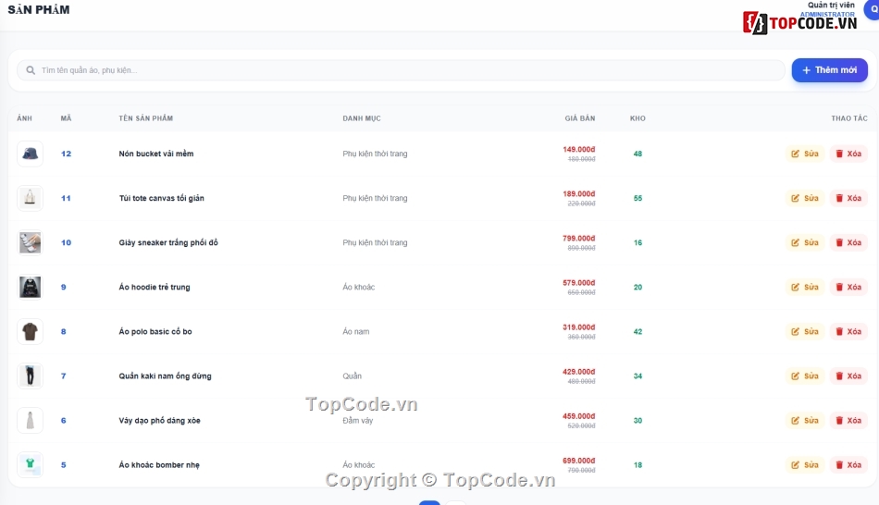Click product code 6
The height and width of the screenshot is (505, 879).
tap(63, 420)
